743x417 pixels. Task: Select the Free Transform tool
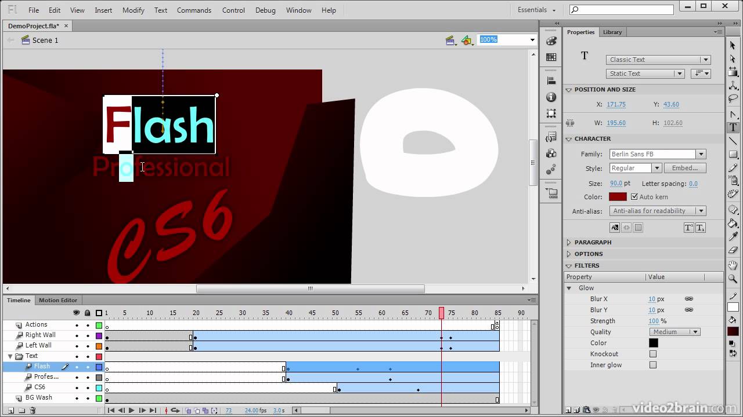point(733,72)
